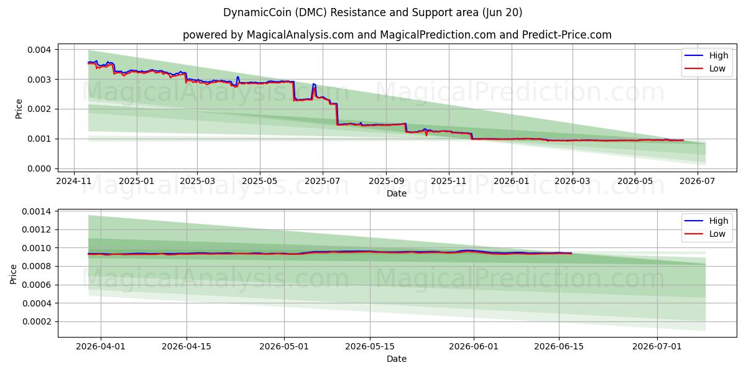Click the 'powered by MagicalAnalysis.com' subtitle
The width and height of the screenshot is (746, 373).
point(397,35)
